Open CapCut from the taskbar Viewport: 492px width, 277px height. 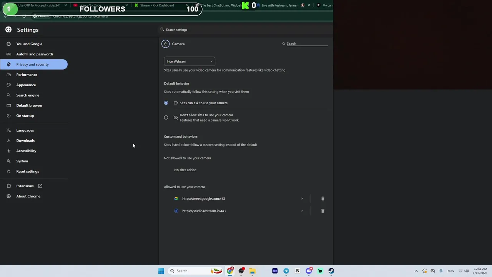click(297, 271)
